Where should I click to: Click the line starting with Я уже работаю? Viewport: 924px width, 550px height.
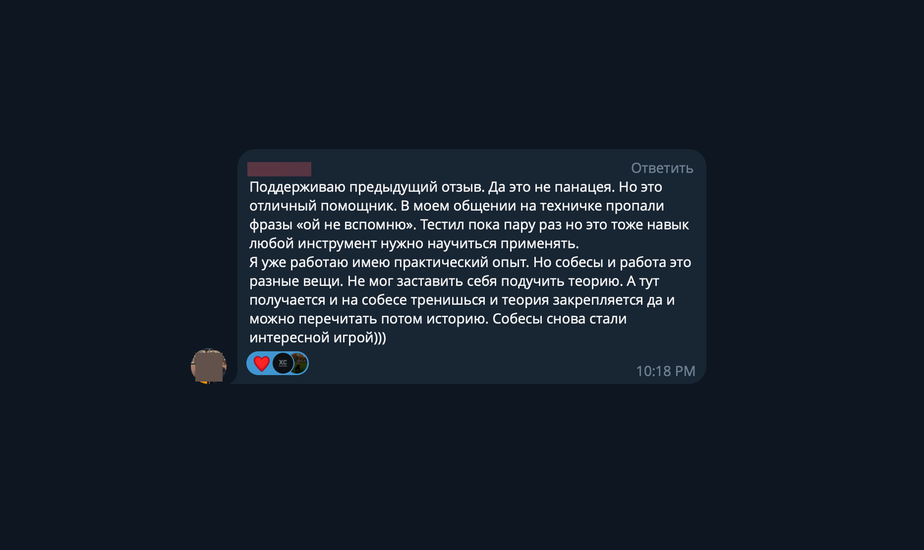(470, 263)
